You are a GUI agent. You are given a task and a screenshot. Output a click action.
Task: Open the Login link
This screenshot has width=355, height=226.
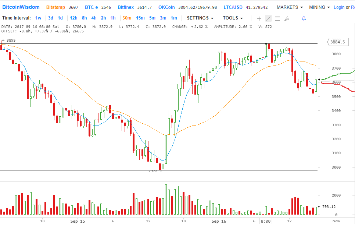click(339, 7)
